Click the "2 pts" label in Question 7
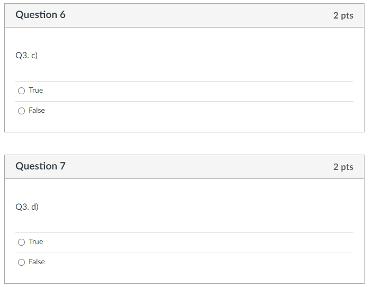 (x=343, y=167)
